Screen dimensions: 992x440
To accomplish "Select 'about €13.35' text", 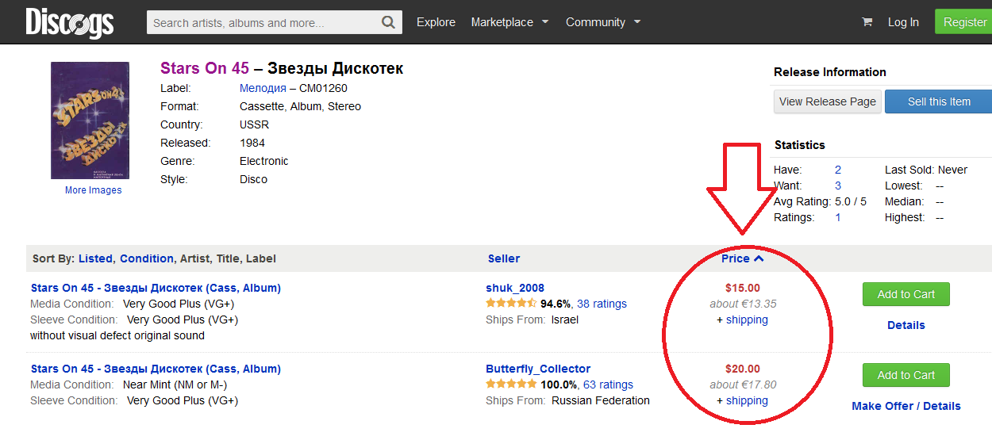I will point(743,304).
